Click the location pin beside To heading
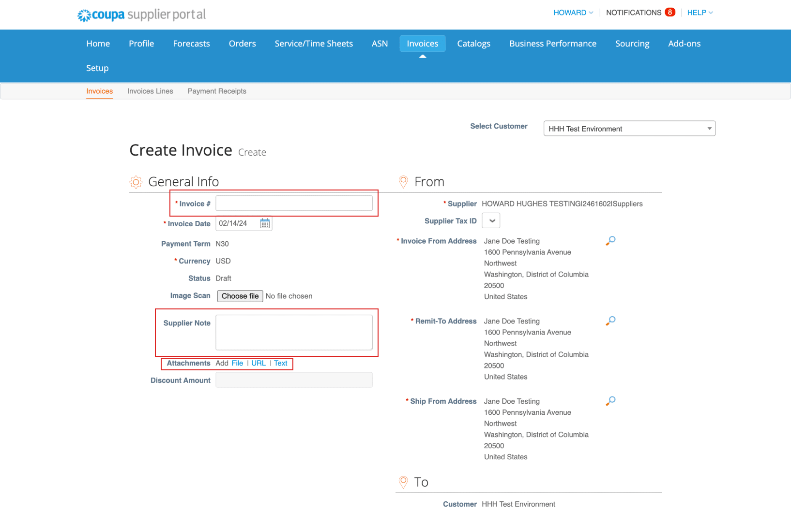This screenshot has height=526, width=791. [x=403, y=482]
